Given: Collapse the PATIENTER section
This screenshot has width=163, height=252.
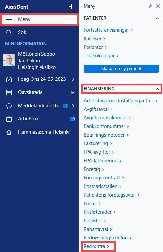Looking at the screenshot, I should point(157,18).
